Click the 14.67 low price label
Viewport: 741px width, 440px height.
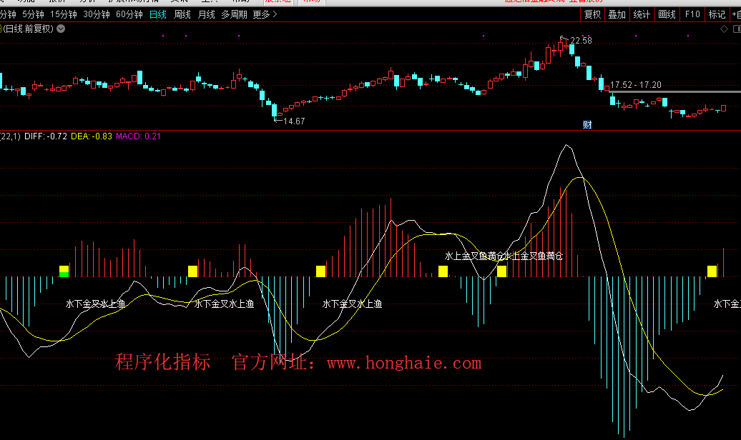pos(292,121)
